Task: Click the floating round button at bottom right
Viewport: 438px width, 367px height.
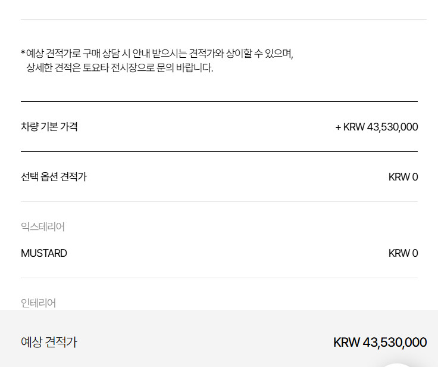Action: [x=397, y=363]
